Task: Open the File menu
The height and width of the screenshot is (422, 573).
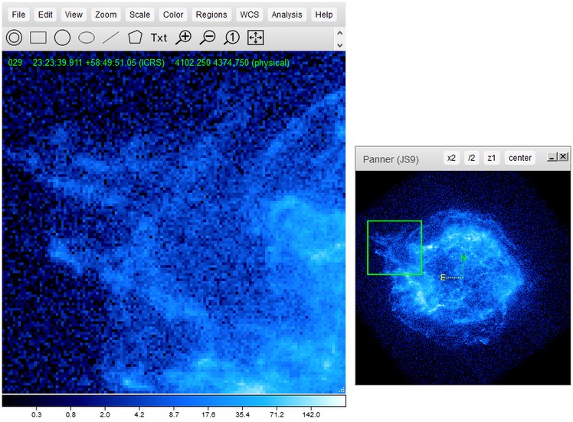Action: (18, 15)
